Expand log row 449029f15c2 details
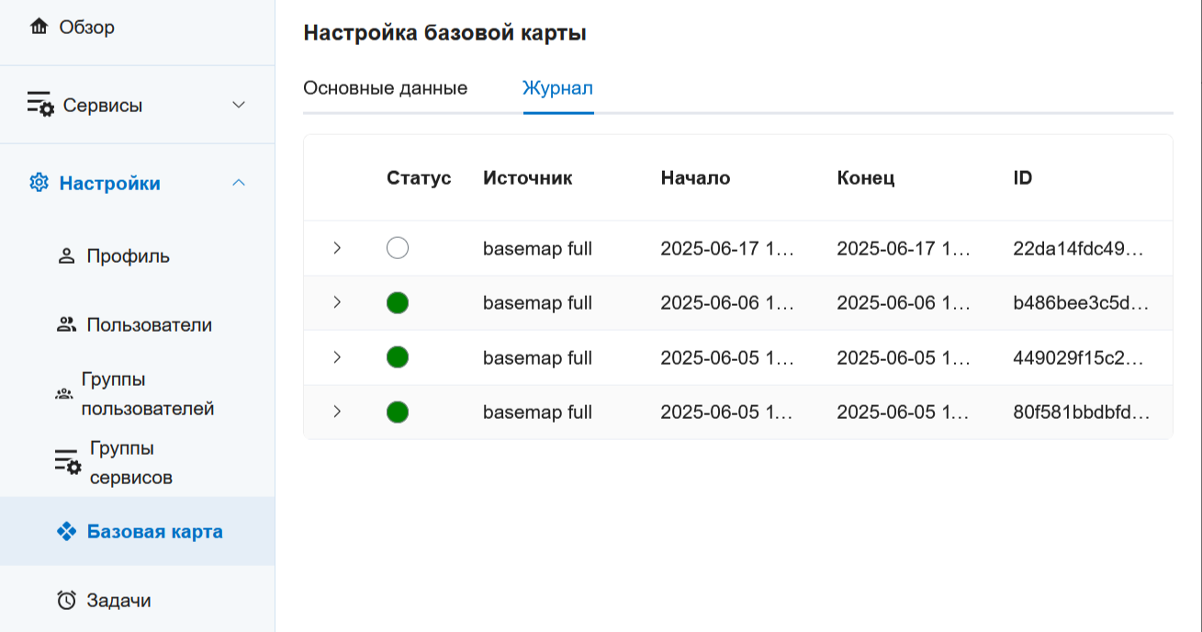Screen dimensions: 1202x632 coord(337,357)
